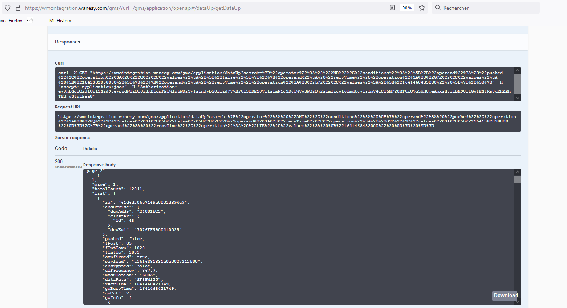This screenshot has height=308, width=567.
Task: Click the Curl box scrollbar thumb
Action: tap(518, 84)
